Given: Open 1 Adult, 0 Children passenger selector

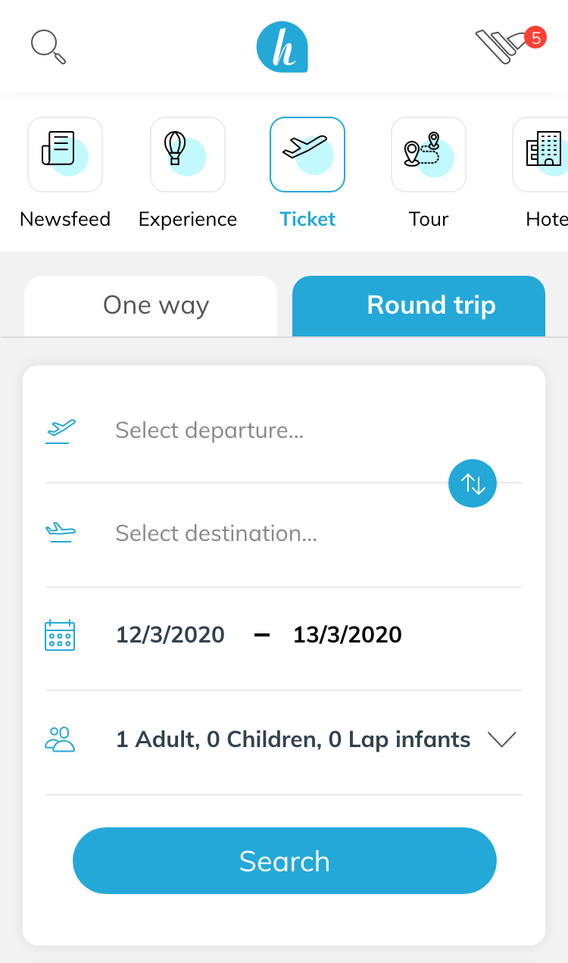Looking at the screenshot, I should click(x=284, y=739).
